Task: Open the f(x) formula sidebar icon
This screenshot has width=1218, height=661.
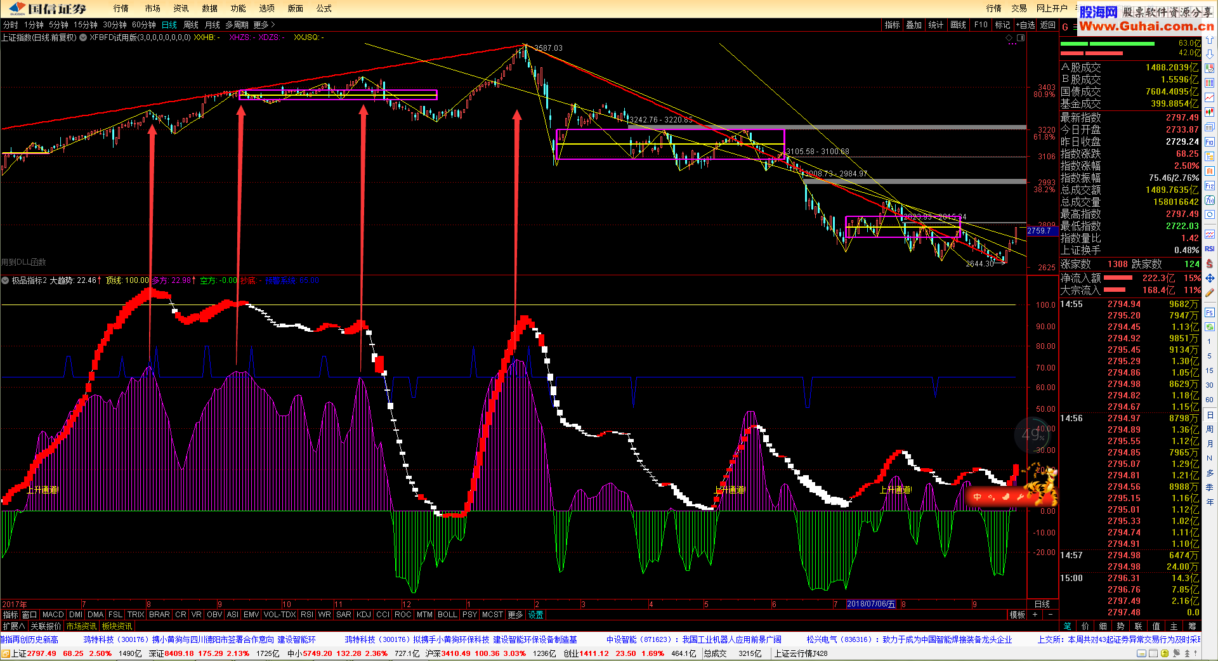Action: [1210, 200]
